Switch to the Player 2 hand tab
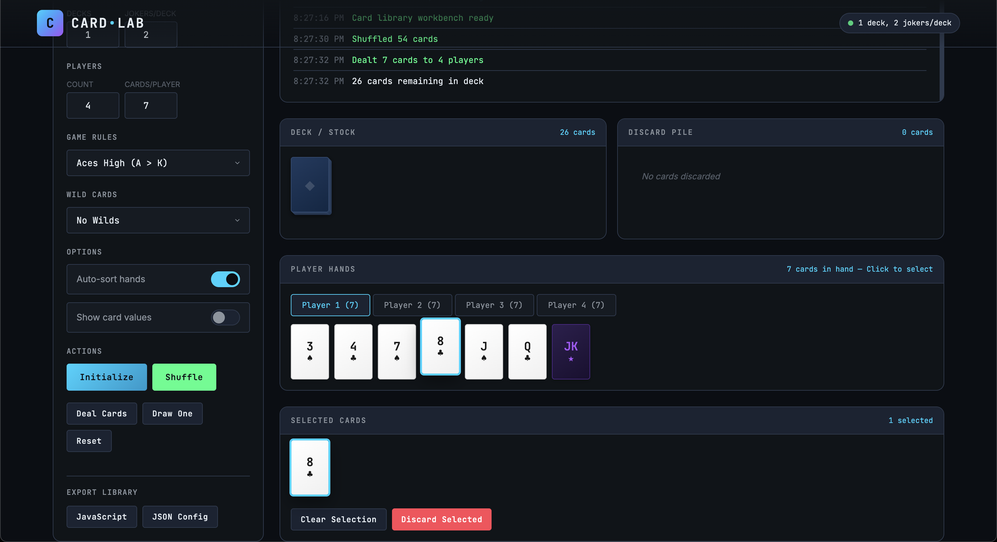This screenshot has width=997, height=542. 412,305
